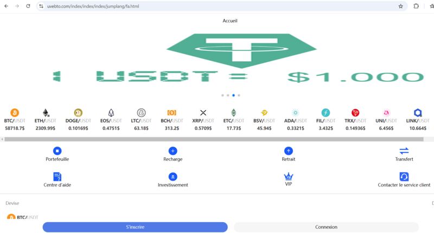
Task: Click the Devise column header
Action: coord(12,203)
